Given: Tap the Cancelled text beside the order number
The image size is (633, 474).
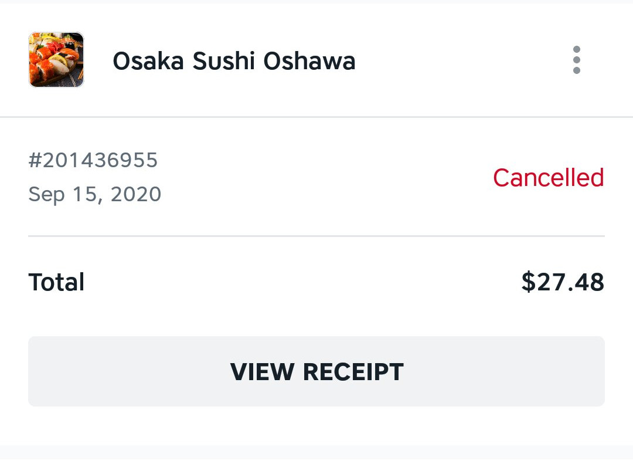Looking at the screenshot, I should (x=548, y=177).
